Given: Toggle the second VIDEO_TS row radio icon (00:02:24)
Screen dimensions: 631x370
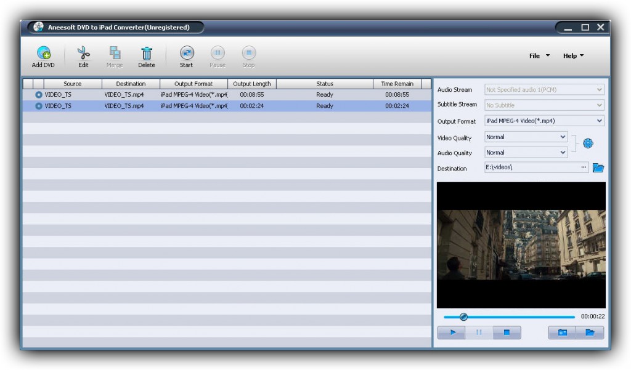Looking at the screenshot, I should [39, 106].
